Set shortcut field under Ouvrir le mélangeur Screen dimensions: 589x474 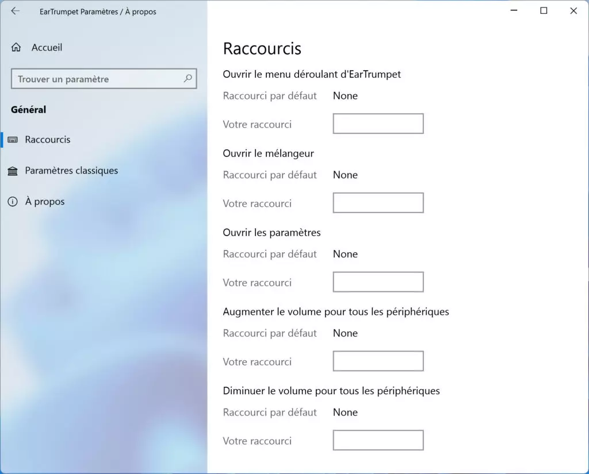point(378,203)
